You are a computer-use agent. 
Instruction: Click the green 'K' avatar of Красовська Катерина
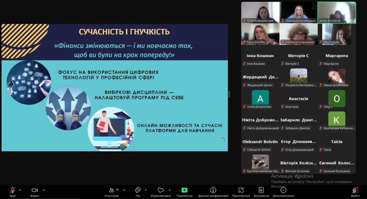pyautogui.click(x=337, y=119)
